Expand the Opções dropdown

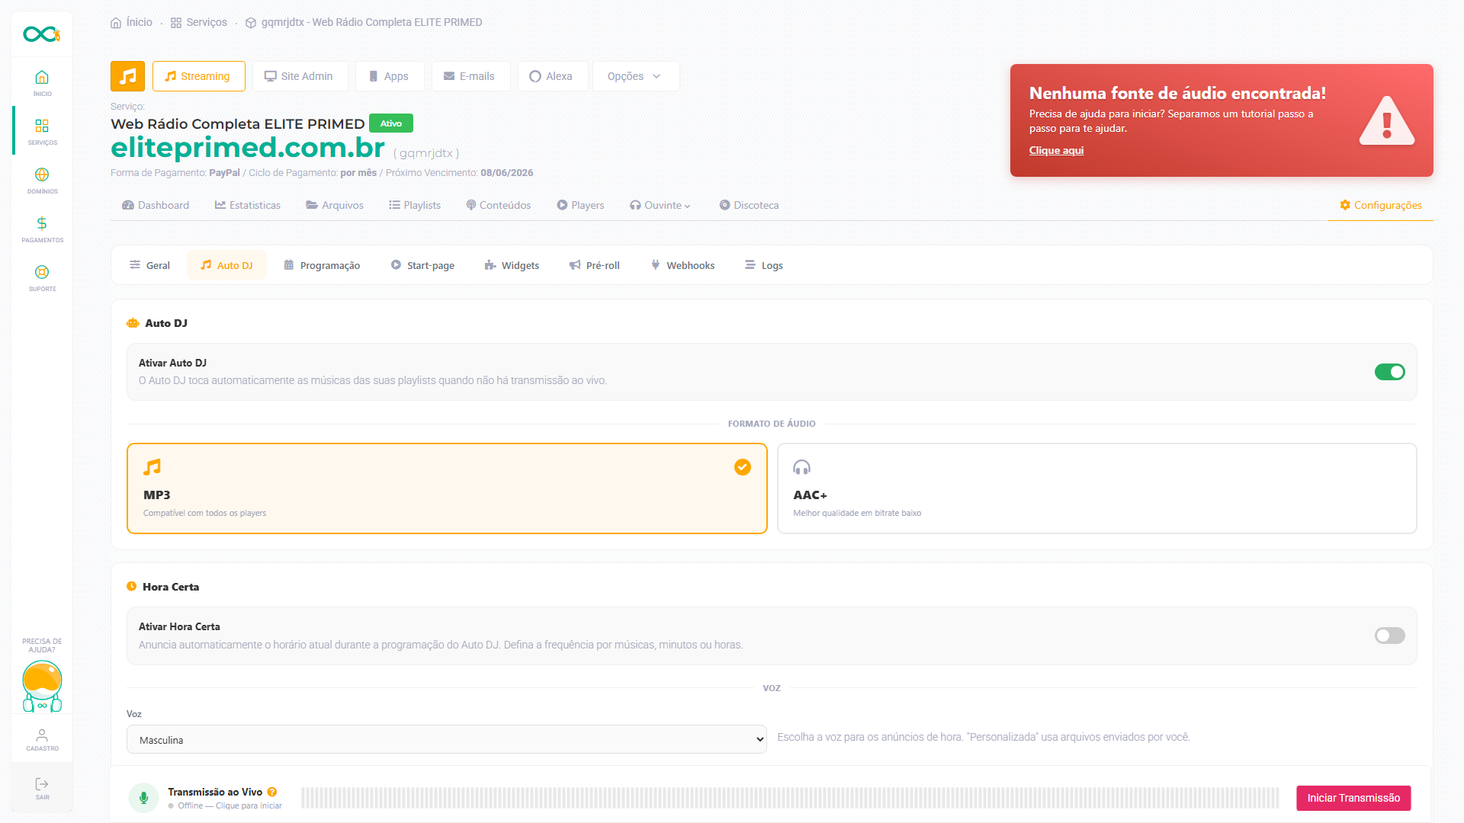(636, 76)
